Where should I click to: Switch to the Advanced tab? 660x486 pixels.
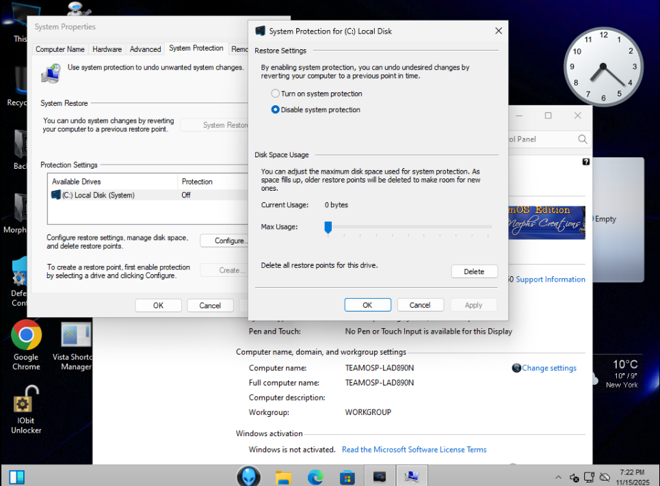pos(145,49)
